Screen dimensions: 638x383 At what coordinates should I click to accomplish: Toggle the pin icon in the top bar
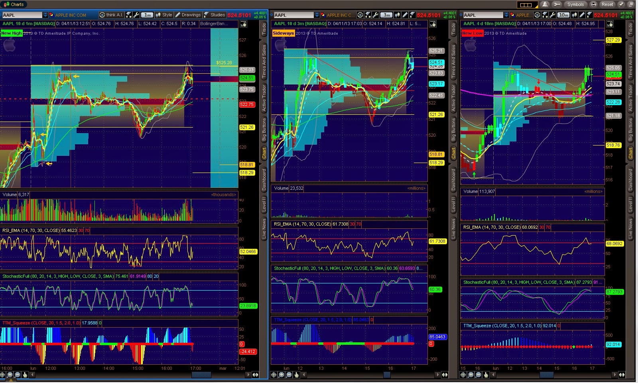pos(621,4)
